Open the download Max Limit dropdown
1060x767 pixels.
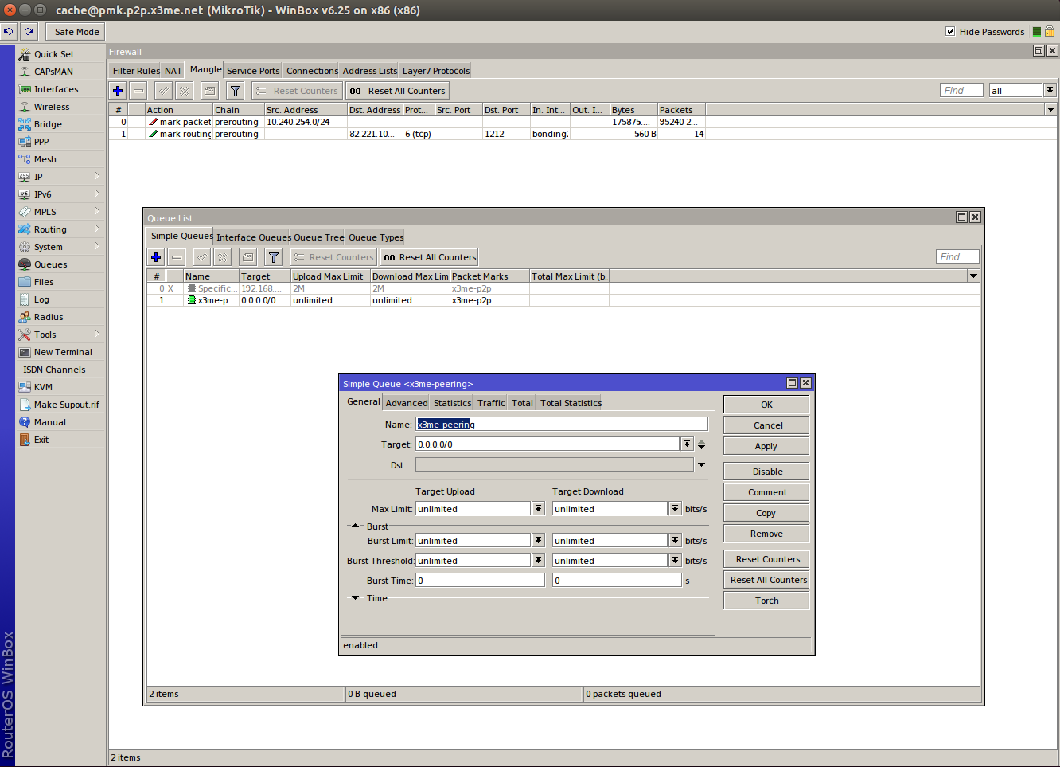tap(676, 508)
